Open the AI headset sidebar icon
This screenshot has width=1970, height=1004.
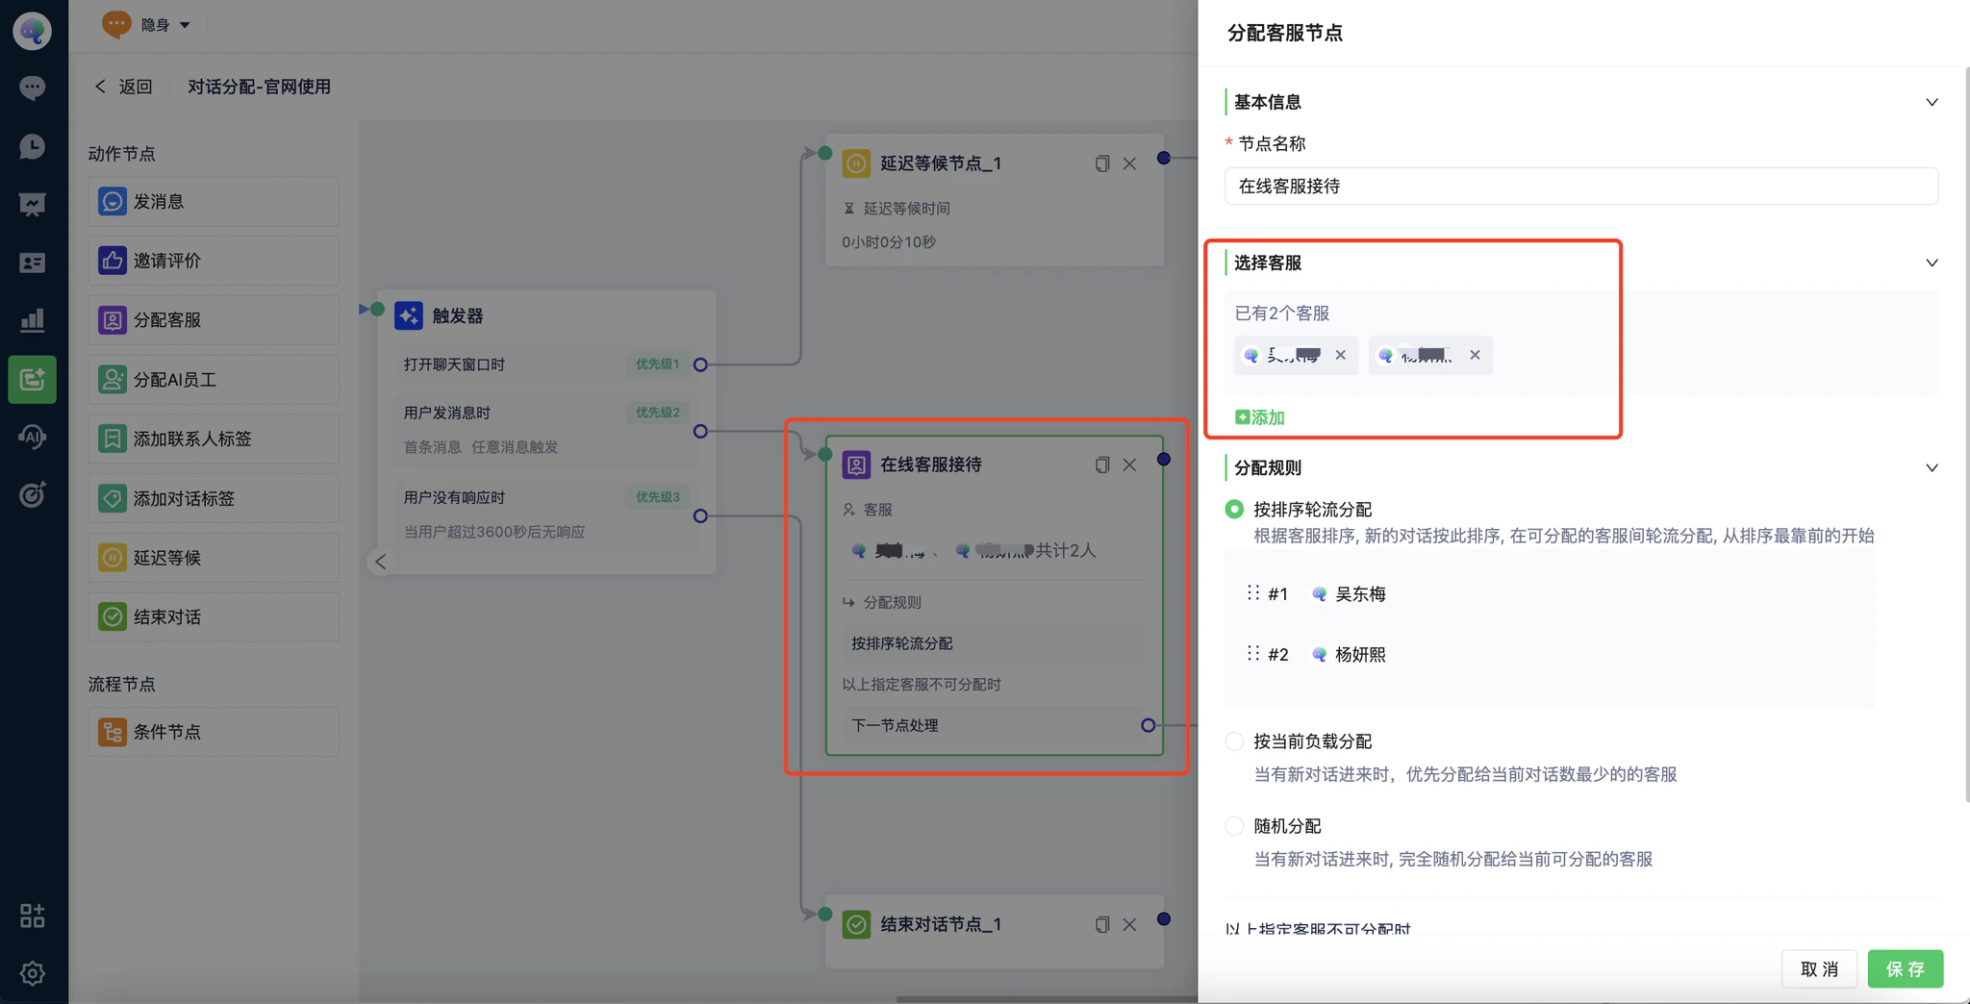pos(32,437)
